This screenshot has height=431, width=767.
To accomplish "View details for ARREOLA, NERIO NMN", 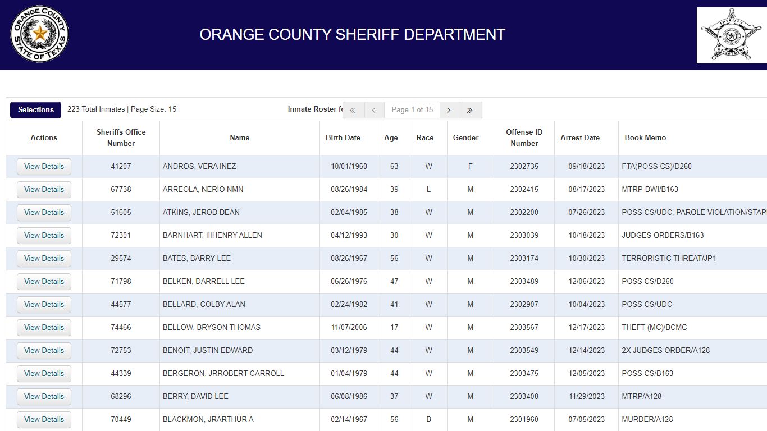I will [44, 190].
